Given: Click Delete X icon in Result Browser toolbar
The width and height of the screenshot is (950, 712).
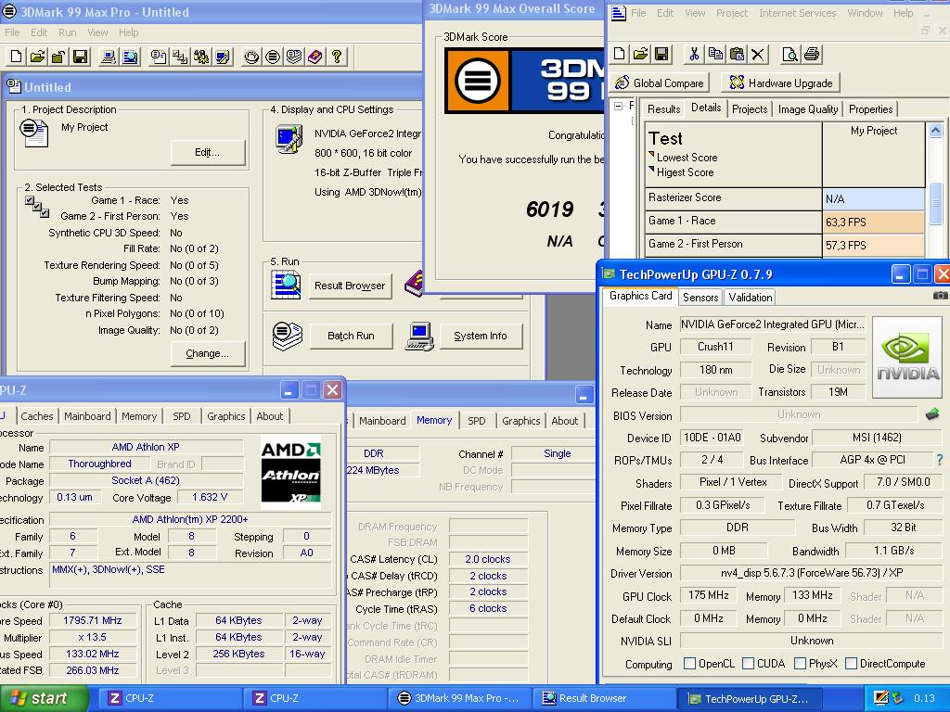Looking at the screenshot, I should (757, 55).
